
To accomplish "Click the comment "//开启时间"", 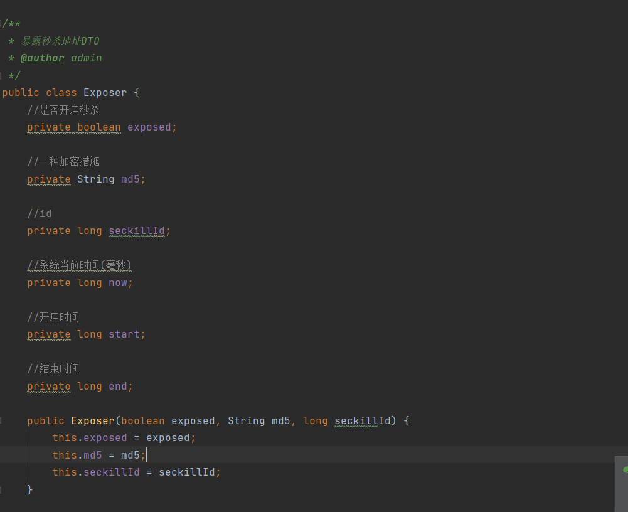I will tap(53, 317).
